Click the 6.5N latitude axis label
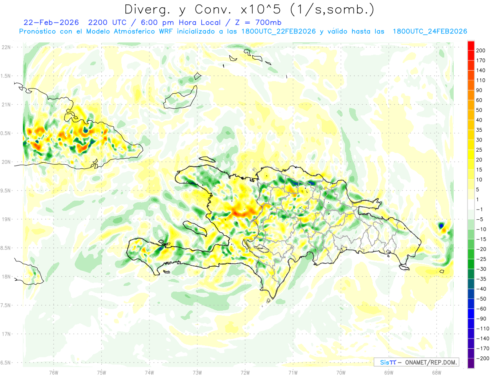The image size is (490, 378). point(5,363)
